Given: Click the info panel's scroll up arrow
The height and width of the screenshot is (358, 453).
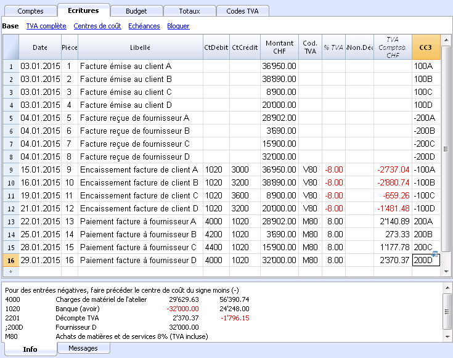Looking at the screenshot, I should click(447, 288).
